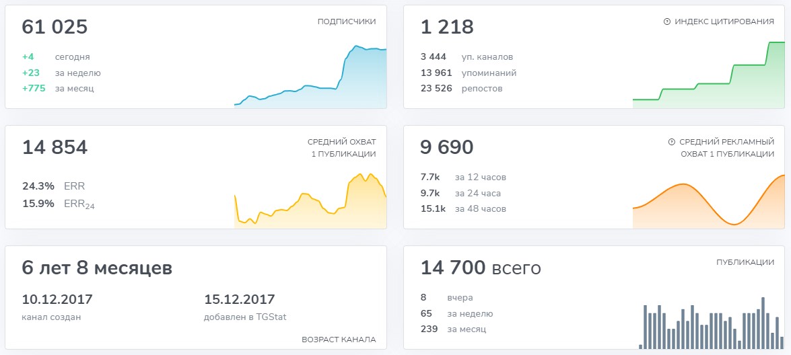The width and height of the screenshot is (791, 355).
Task: Click the +775 за месяц row
Action: [58, 89]
